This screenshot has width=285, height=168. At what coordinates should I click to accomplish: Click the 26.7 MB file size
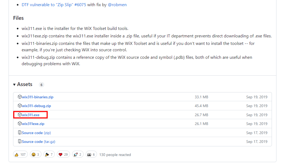click(x=201, y=115)
